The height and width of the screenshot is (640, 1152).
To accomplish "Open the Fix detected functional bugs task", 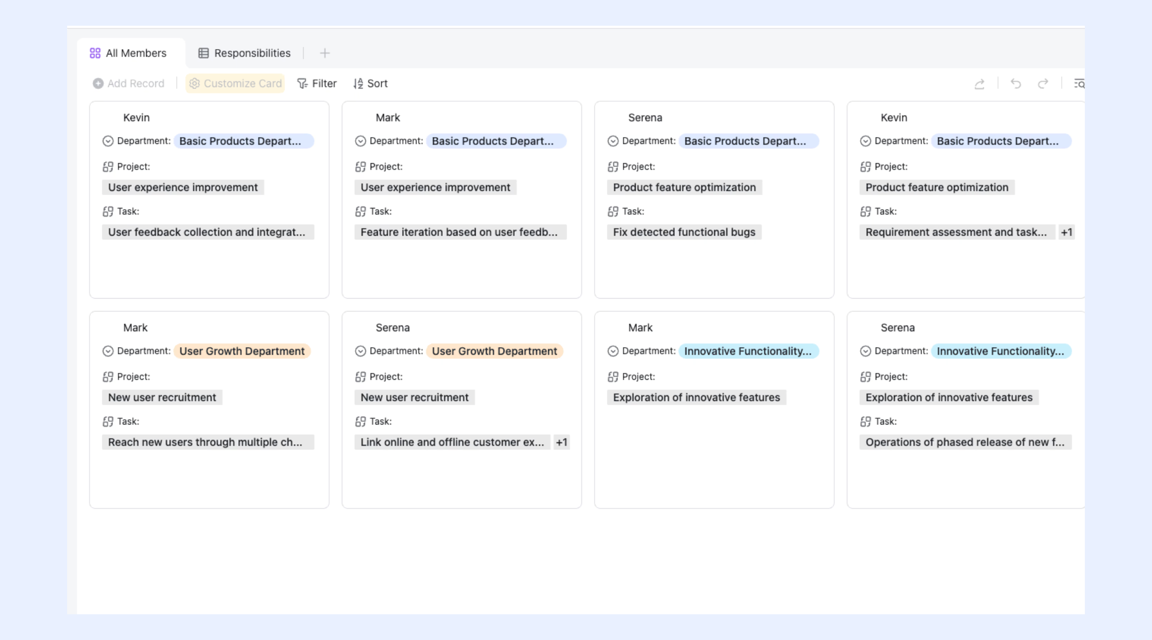I will point(684,233).
